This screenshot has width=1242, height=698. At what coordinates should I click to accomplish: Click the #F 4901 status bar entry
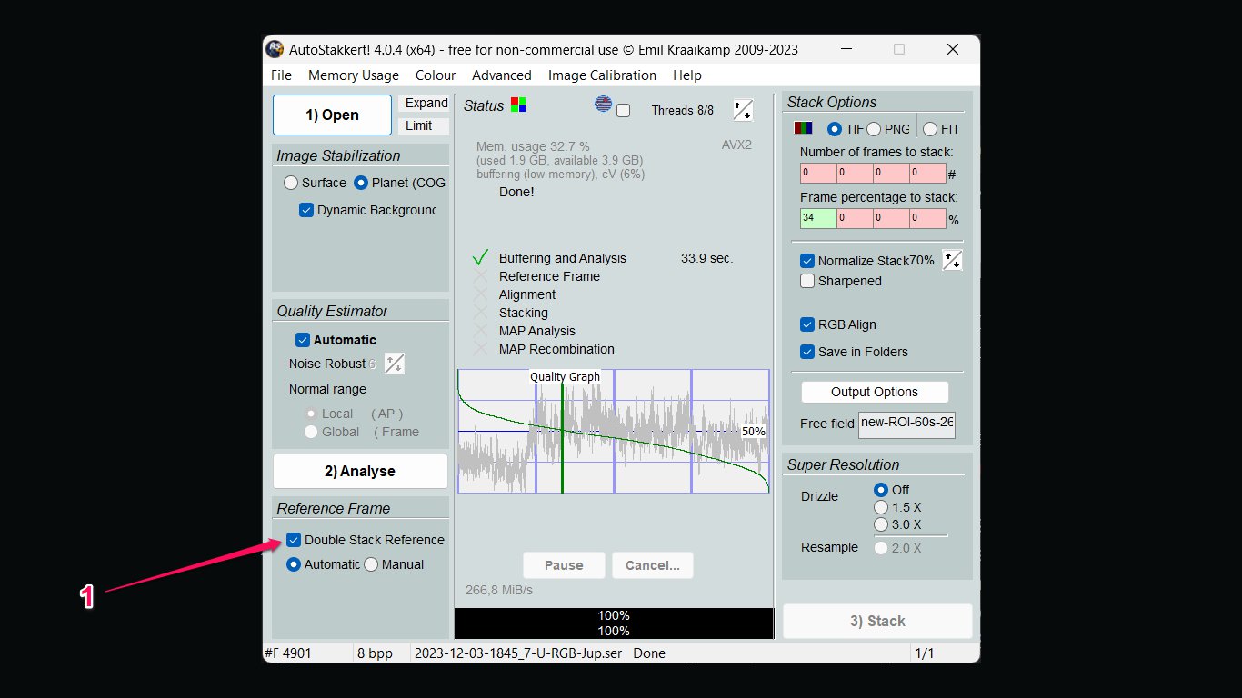tap(289, 653)
